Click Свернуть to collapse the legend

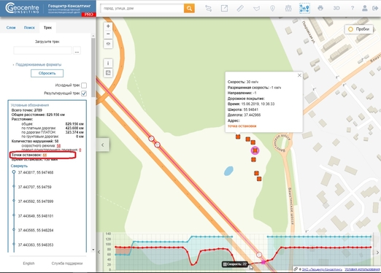[x=19, y=166]
